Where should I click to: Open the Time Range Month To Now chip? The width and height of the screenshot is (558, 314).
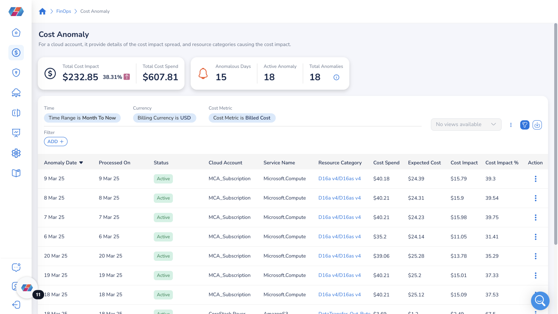82,118
